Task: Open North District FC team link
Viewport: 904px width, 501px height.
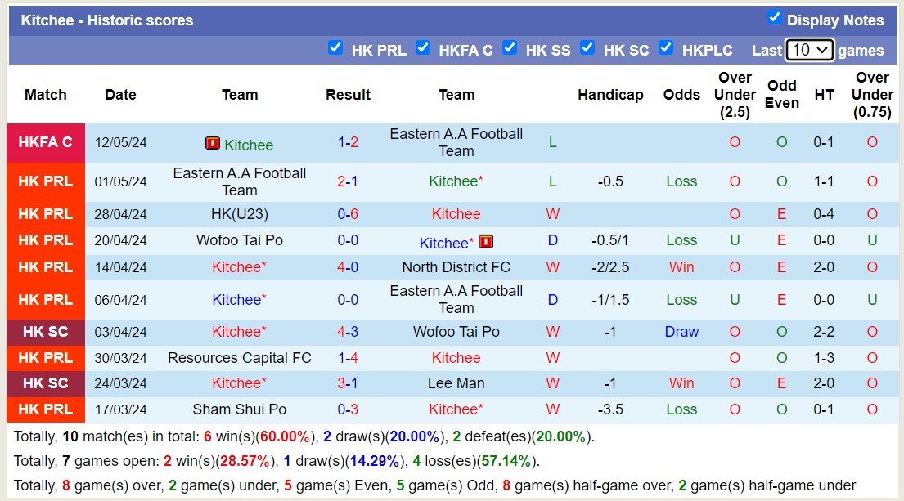Action: coord(456,267)
